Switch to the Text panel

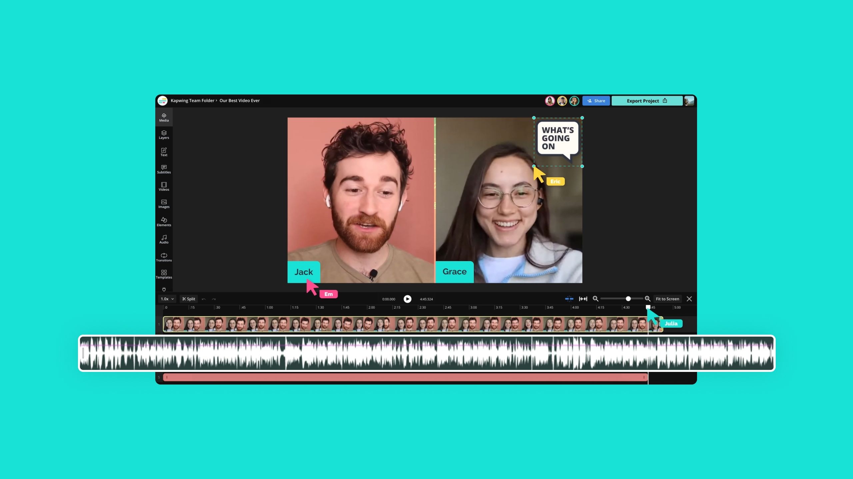(164, 152)
